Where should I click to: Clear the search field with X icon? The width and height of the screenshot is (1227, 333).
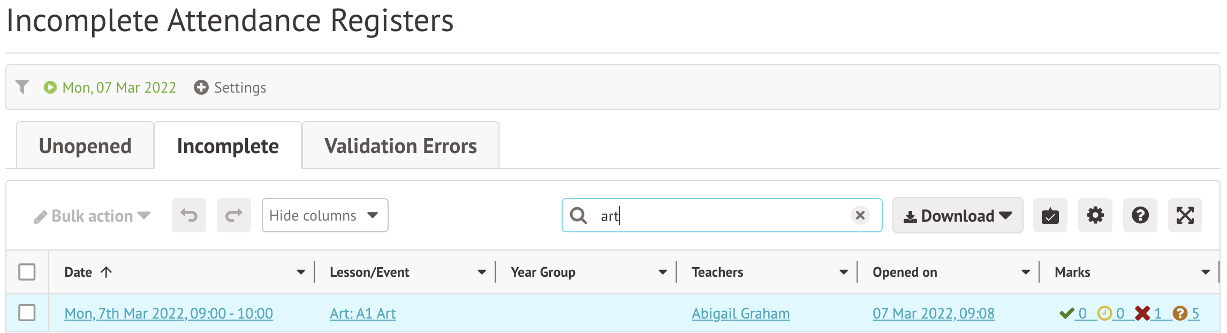(x=860, y=215)
